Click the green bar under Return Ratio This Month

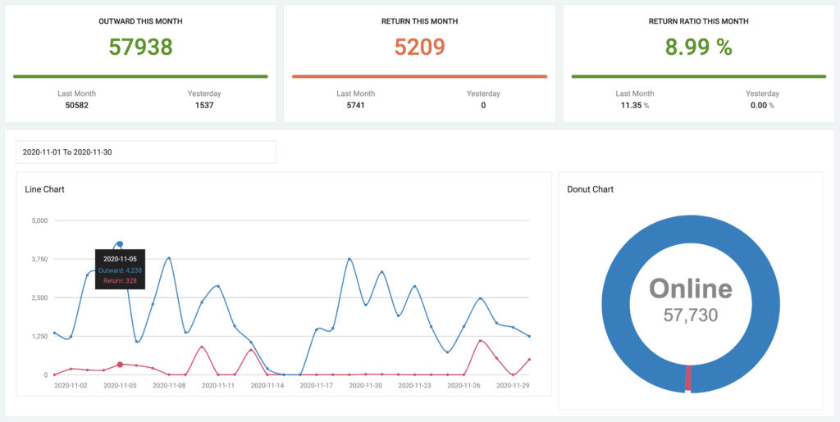click(x=698, y=76)
